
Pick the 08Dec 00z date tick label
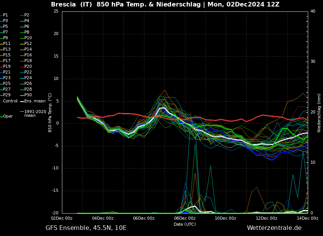(x=185, y=218)
